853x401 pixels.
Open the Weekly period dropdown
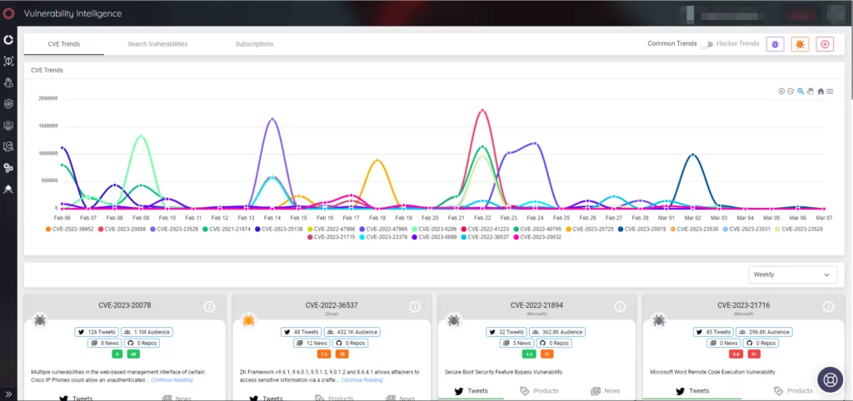[x=793, y=275]
